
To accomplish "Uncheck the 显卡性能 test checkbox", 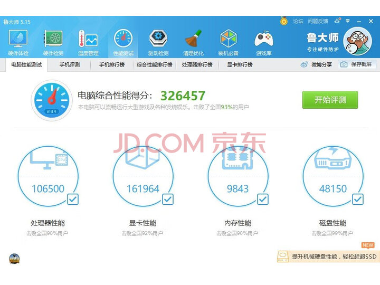I will tap(168, 199).
